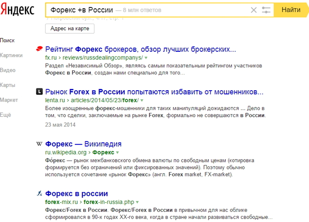Click the Адрес на карте button
Viewport: 309px width, 222px height.
[x=70, y=29]
